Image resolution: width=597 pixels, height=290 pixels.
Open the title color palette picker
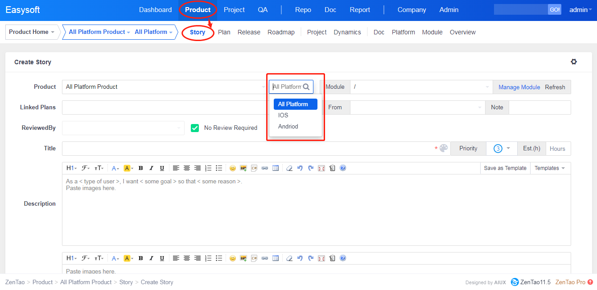pyautogui.click(x=444, y=149)
